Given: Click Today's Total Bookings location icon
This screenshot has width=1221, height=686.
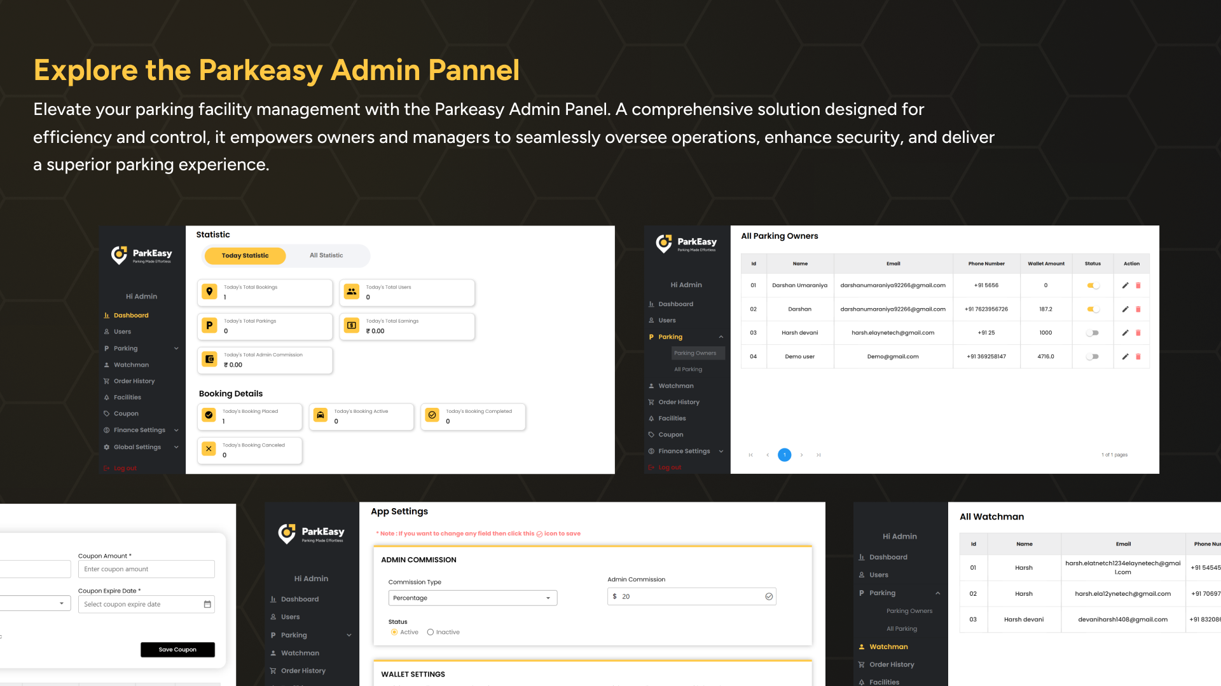Looking at the screenshot, I should pos(209,292).
